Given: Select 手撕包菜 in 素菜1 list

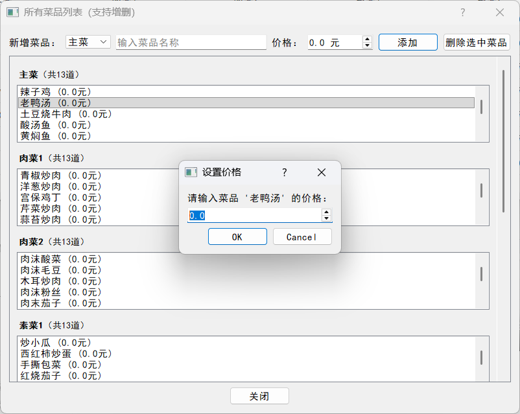Looking at the screenshot, I should pyautogui.click(x=60, y=365).
